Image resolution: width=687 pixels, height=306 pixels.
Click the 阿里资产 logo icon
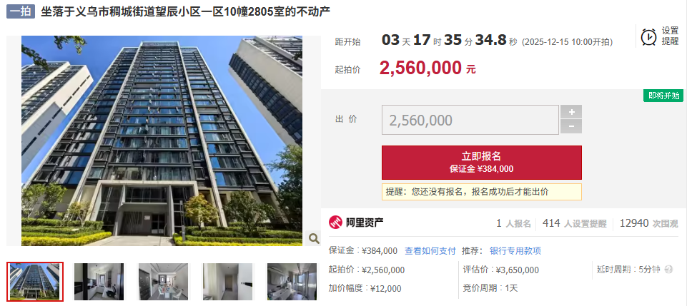point(335,223)
